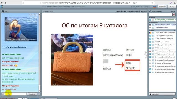Click the Выйти logout button
Viewport: 177px width, 99px height.
[x=172, y=7]
